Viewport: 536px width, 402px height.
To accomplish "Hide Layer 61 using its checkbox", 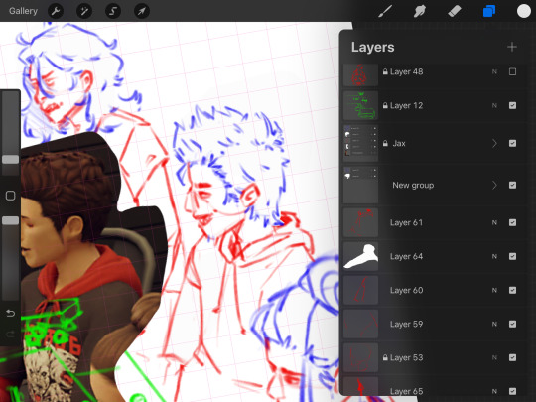I will pyautogui.click(x=512, y=222).
